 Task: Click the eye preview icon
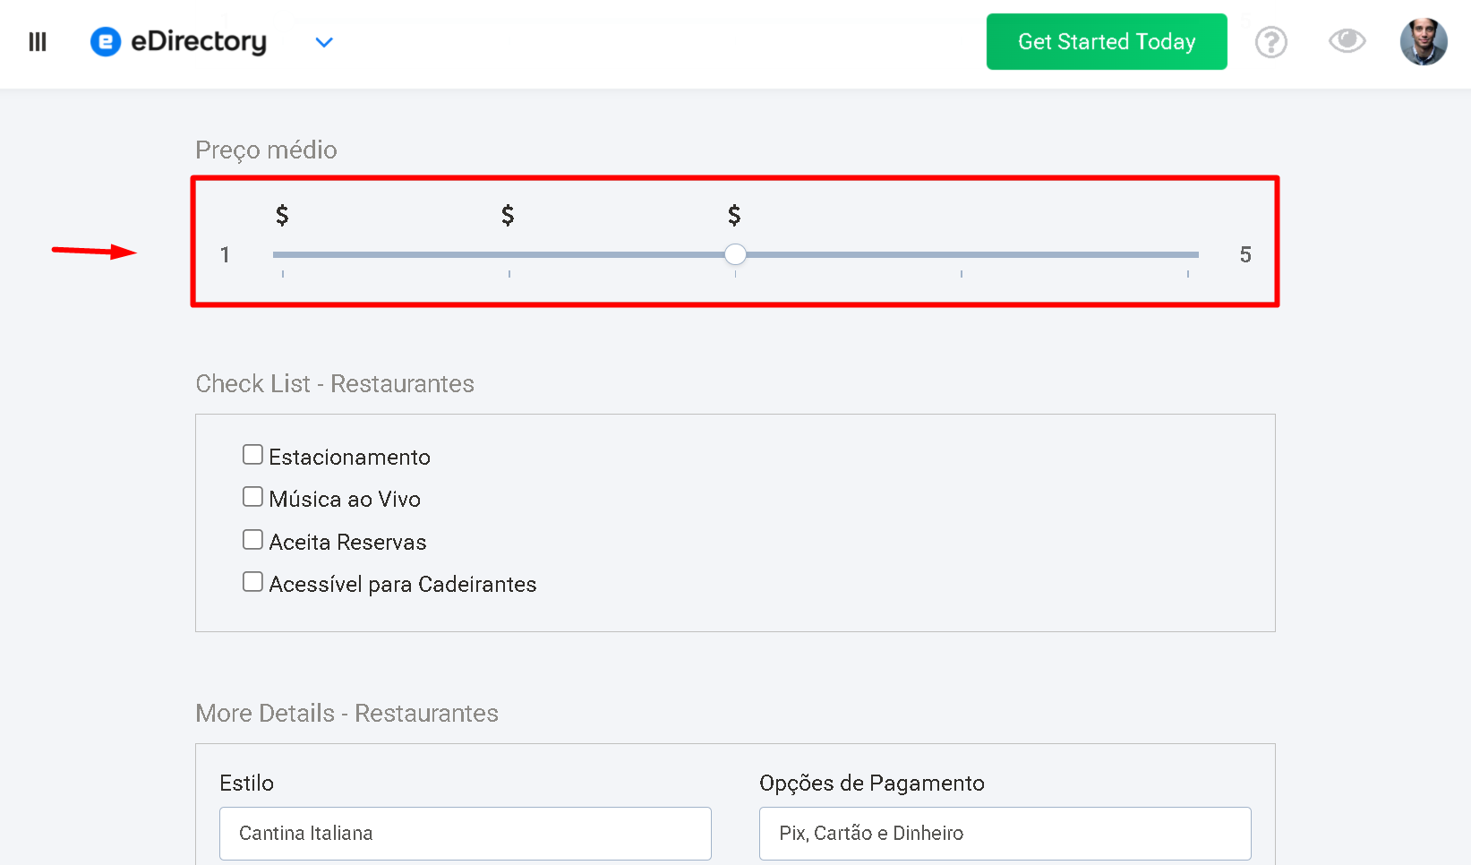pyautogui.click(x=1347, y=40)
